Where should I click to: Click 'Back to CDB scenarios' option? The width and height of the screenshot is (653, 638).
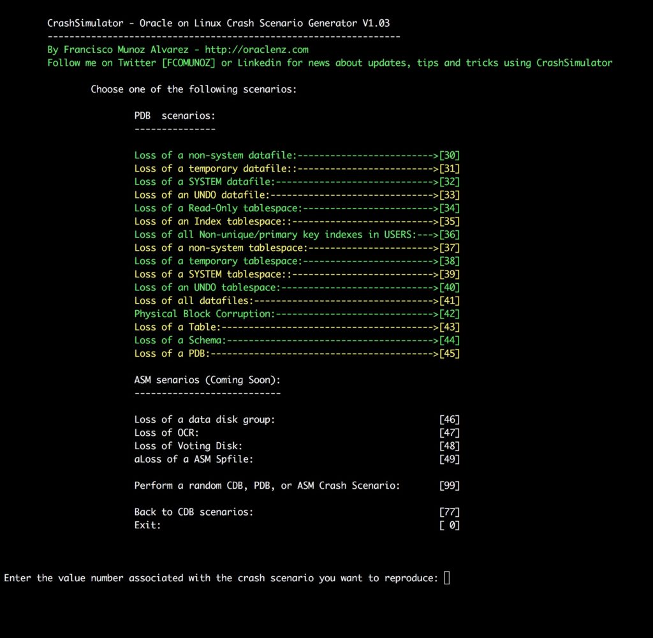[194, 512]
